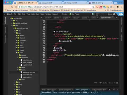This screenshot has height=95, width=127.
Task: Open the View menu
Action: pyautogui.click(x=28, y=14)
